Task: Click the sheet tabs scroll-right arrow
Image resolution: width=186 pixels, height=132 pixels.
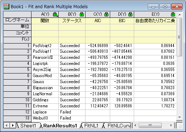Action: (x=13, y=125)
